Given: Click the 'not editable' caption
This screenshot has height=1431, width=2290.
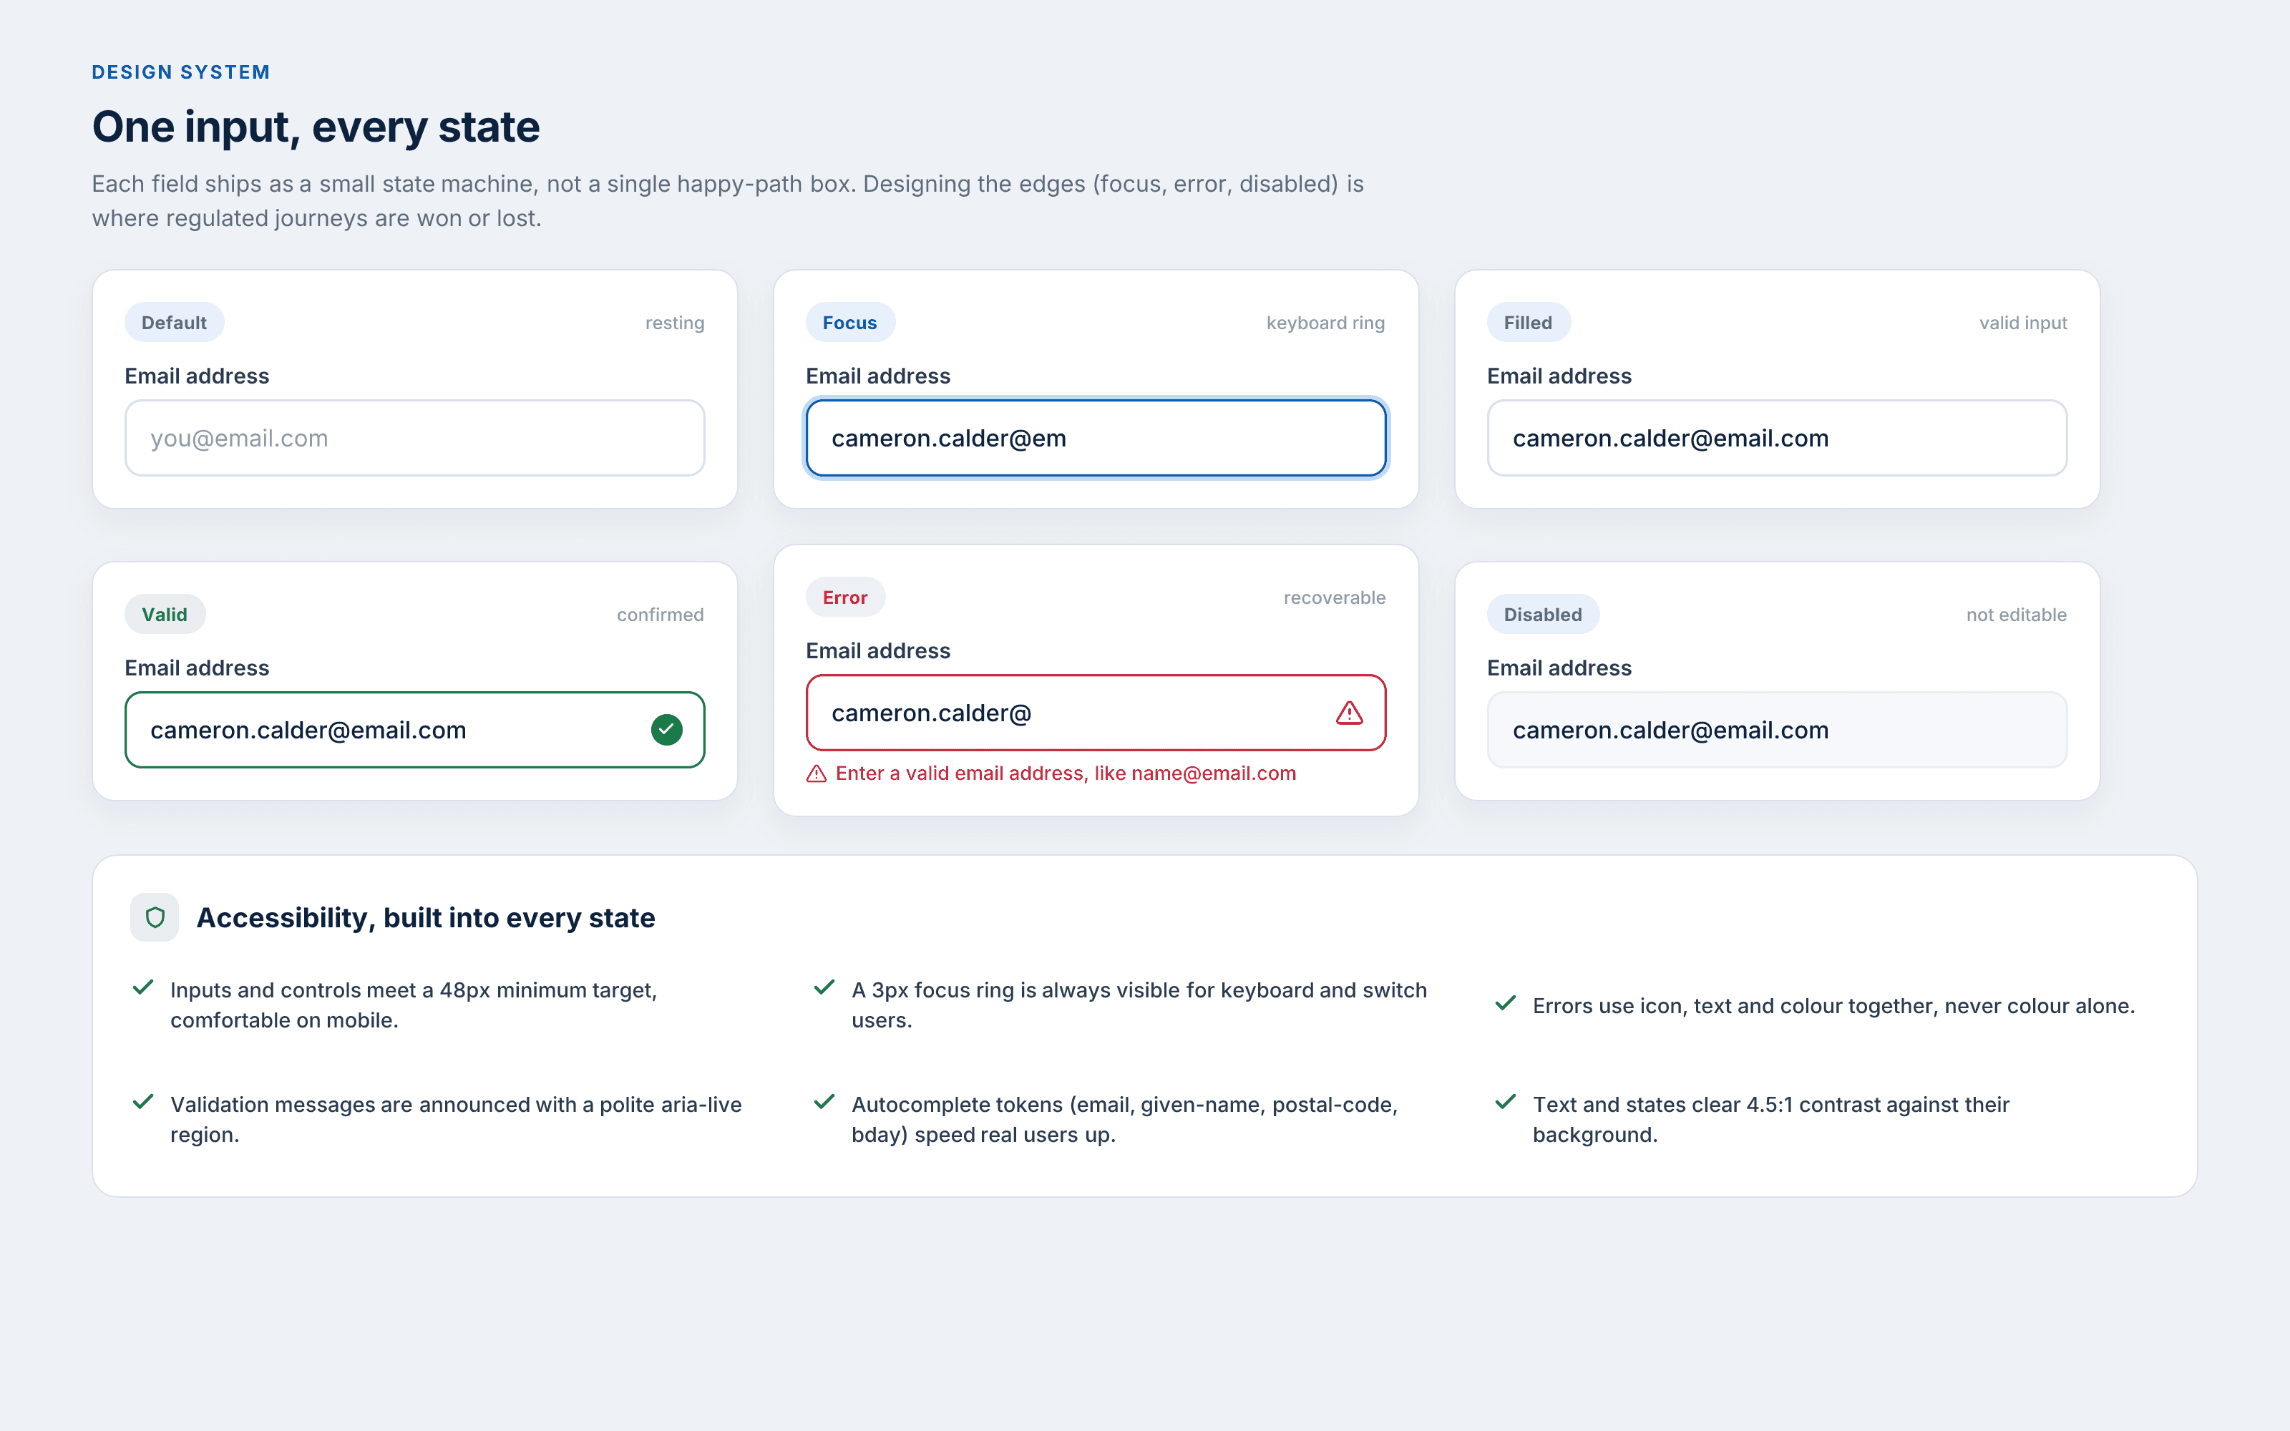Looking at the screenshot, I should pos(2016,614).
